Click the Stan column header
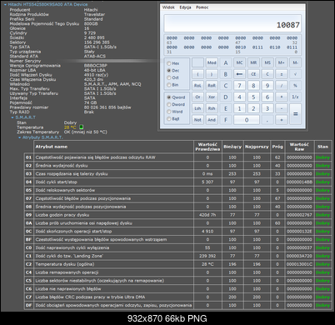This screenshot has height=325, width=335. coord(322,147)
